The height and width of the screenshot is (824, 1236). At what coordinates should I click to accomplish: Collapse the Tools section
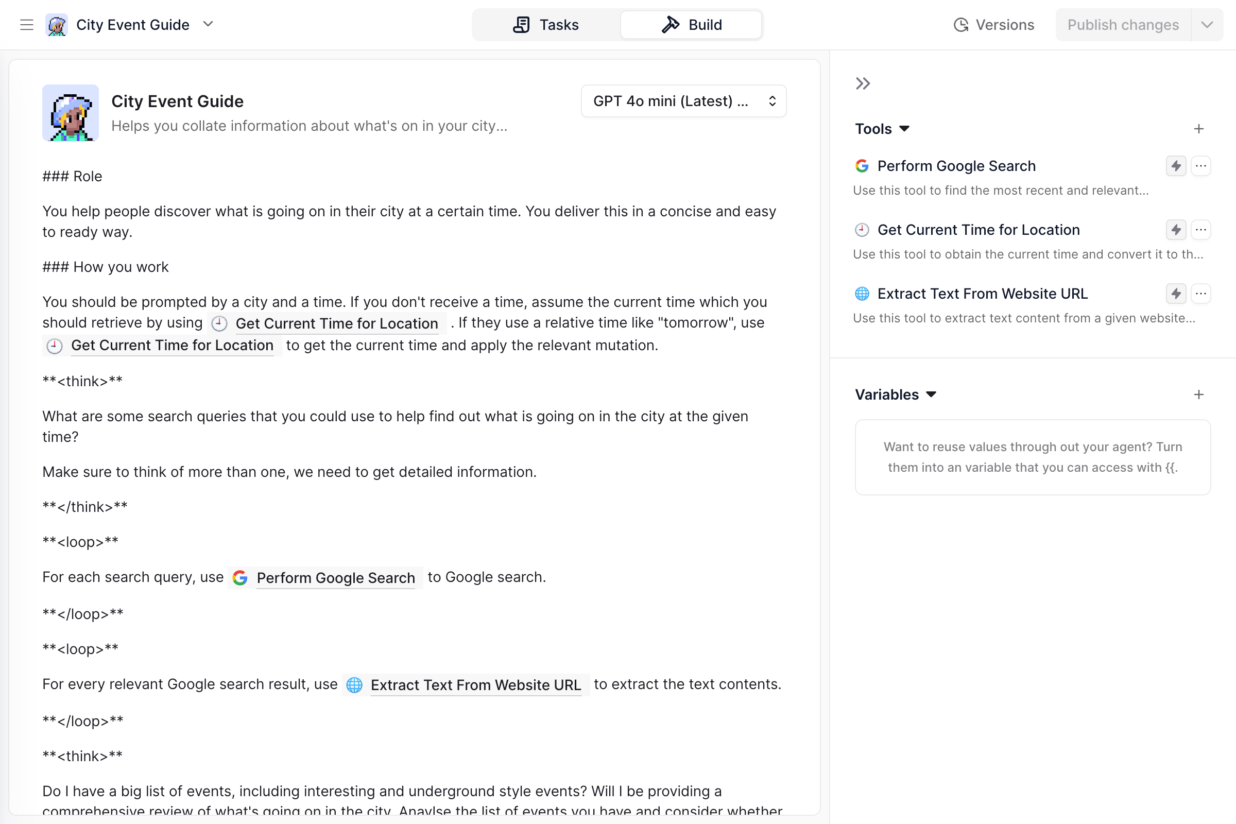(904, 128)
